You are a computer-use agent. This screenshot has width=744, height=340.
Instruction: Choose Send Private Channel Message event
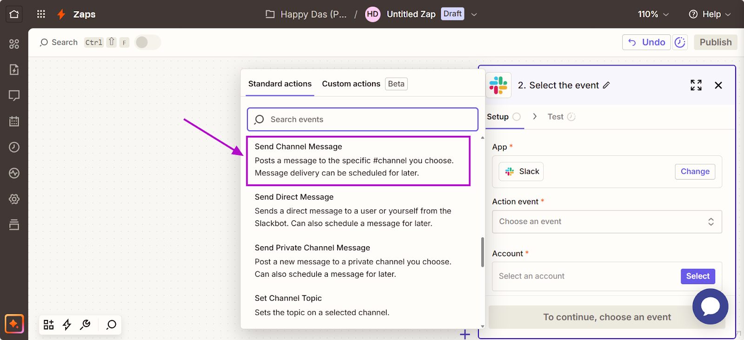click(x=358, y=261)
